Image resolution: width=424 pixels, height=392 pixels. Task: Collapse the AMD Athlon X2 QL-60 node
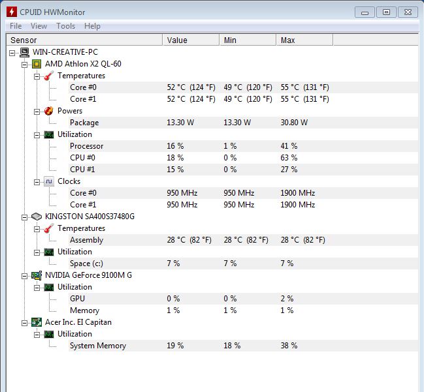pos(25,65)
